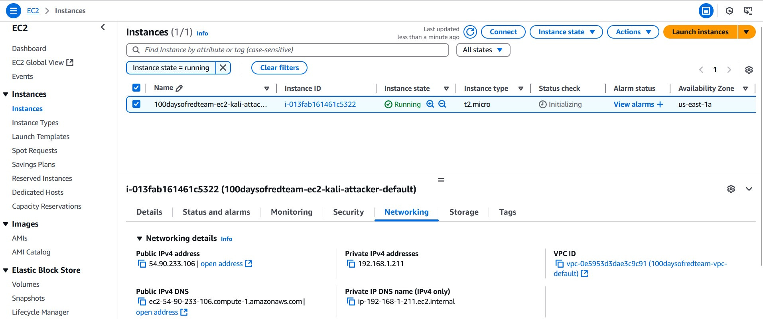Switch to Status and alarms tab
This screenshot has width=763, height=319.
216,212
